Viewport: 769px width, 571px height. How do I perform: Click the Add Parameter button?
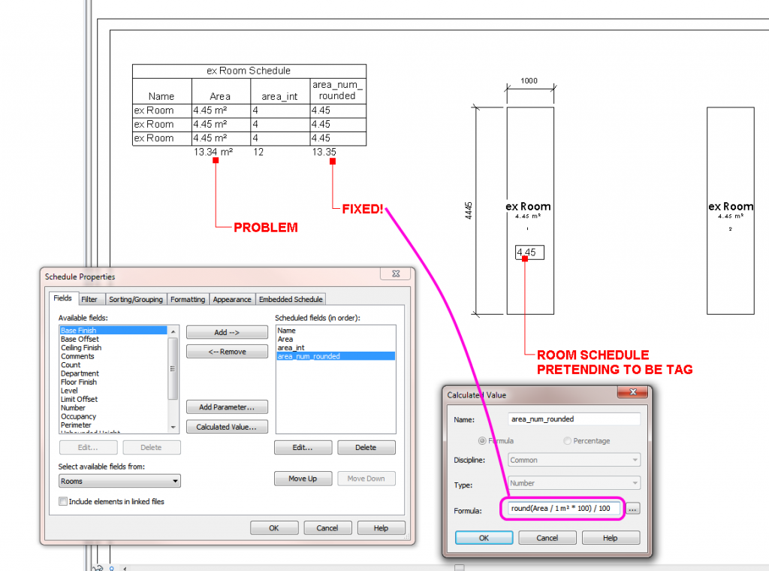coord(227,406)
